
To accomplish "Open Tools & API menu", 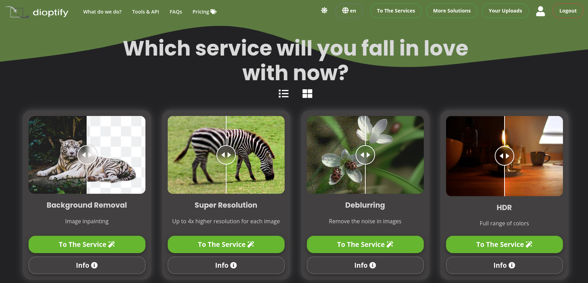I will 145,12.
